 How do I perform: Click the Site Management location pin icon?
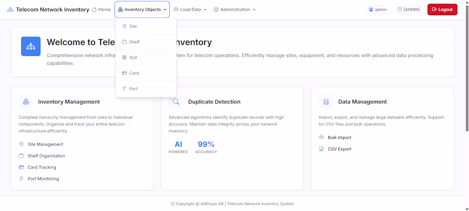tap(21, 144)
